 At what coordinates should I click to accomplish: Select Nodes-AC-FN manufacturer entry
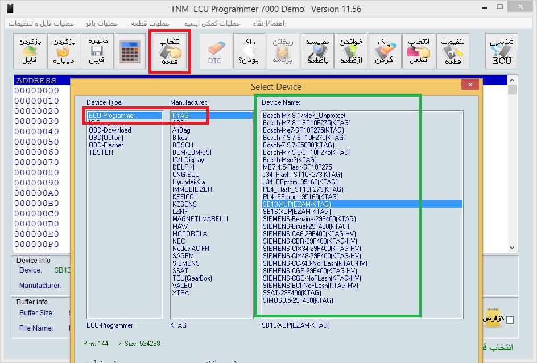[x=191, y=249]
